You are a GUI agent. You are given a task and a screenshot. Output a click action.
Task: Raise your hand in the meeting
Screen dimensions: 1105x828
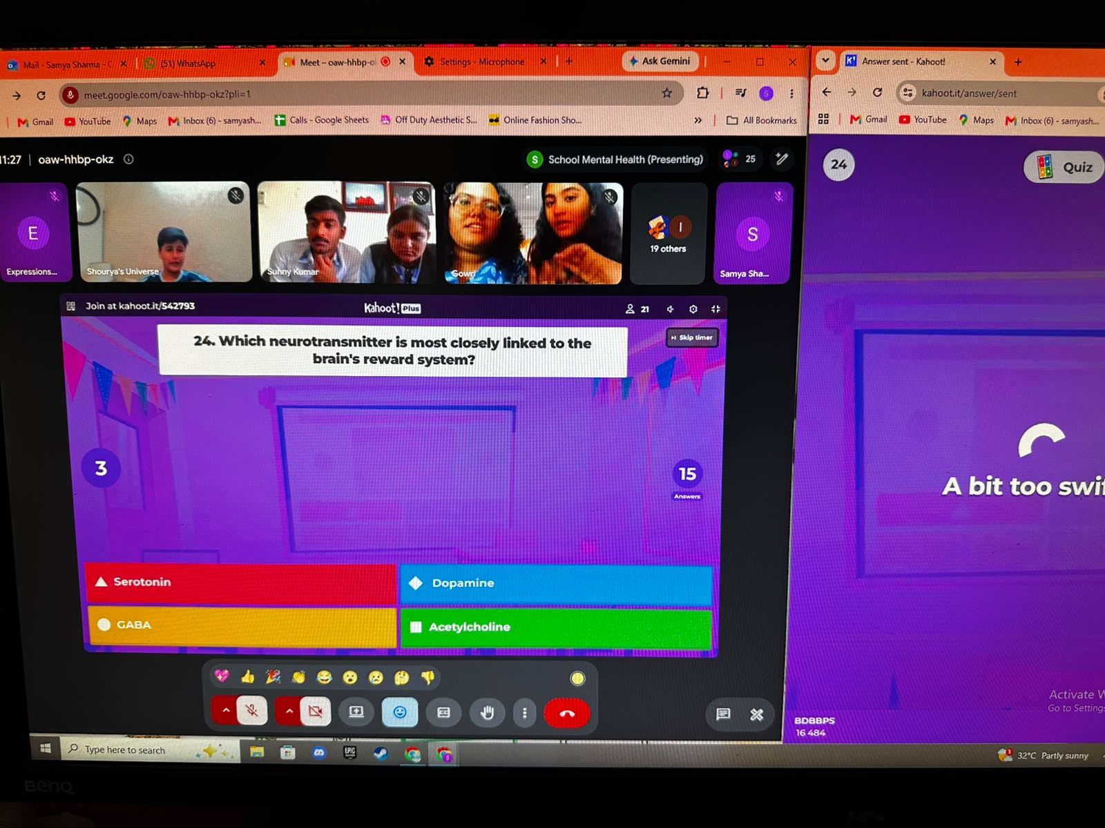click(x=488, y=713)
